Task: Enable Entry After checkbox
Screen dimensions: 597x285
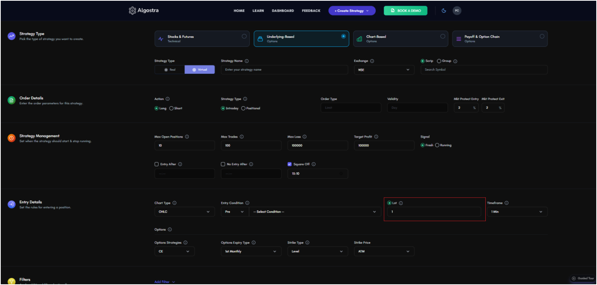Action: point(157,164)
